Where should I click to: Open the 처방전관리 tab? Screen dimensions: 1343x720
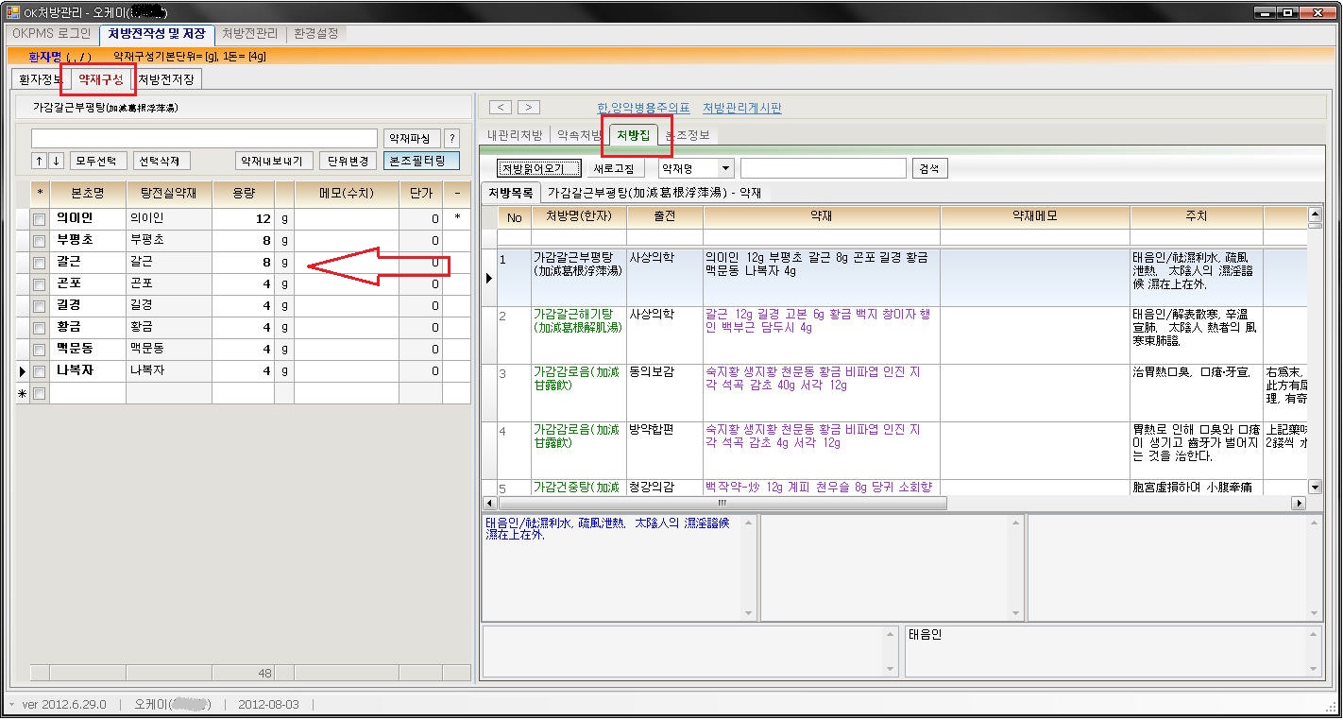click(250, 33)
